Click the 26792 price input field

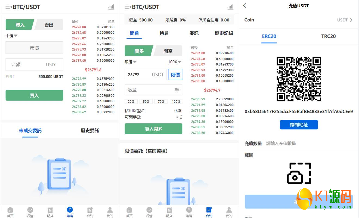pos(146,74)
